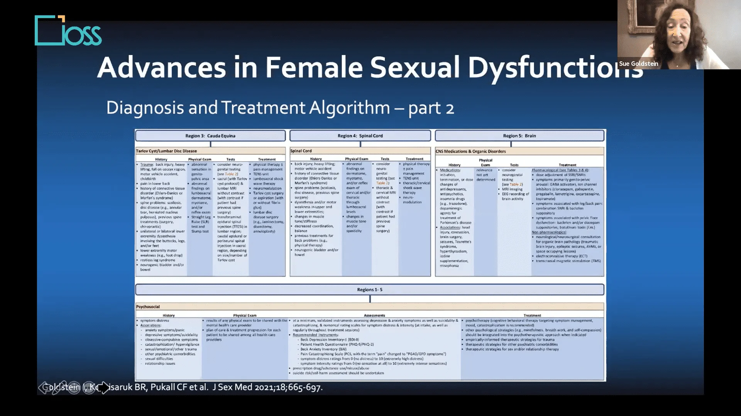
Task: Click History header in Psychosocial table
Action: (168, 315)
